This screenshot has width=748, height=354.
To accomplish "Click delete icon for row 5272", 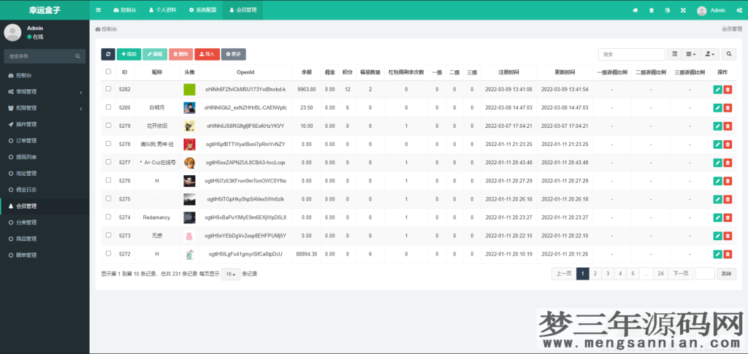I will tap(727, 254).
